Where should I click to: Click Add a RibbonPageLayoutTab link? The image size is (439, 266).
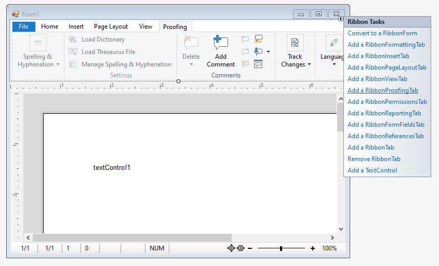[387, 68]
